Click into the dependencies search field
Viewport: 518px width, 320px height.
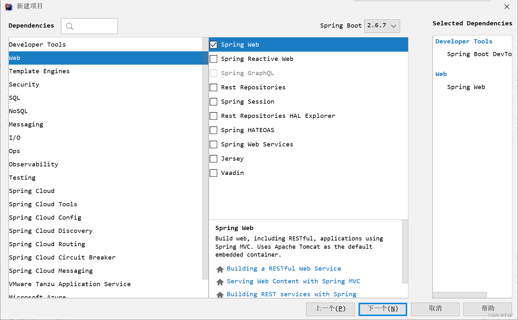pyautogui.click(x=90, y=26)
